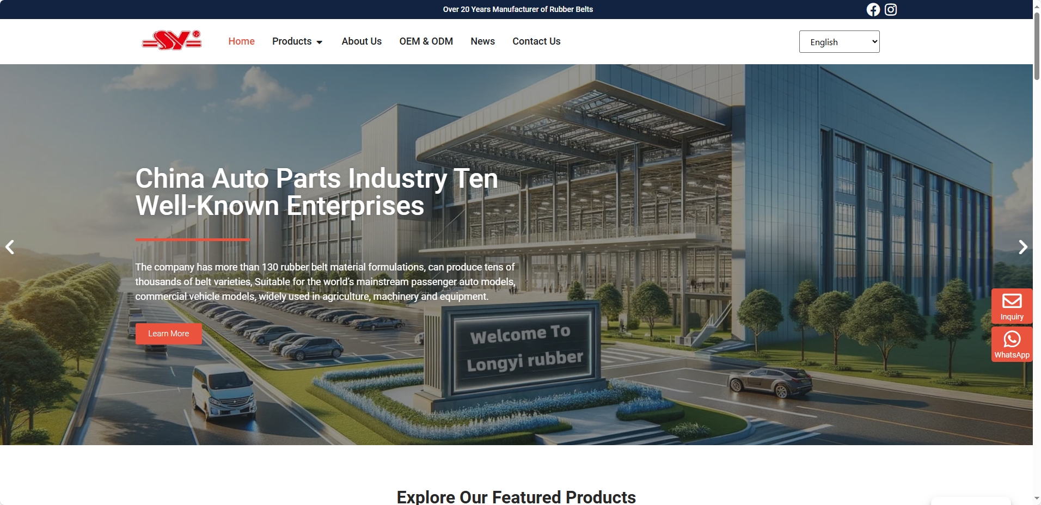The height and width of the screenshot is (505, 1041).
Task: Go to previous slide with left arrow
Action: click(10, 247)
